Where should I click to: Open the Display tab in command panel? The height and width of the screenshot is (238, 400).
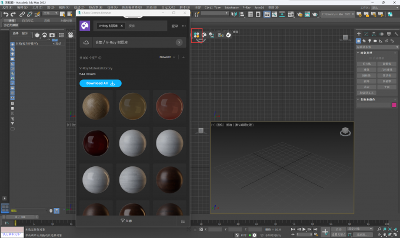tap(389, 34)
